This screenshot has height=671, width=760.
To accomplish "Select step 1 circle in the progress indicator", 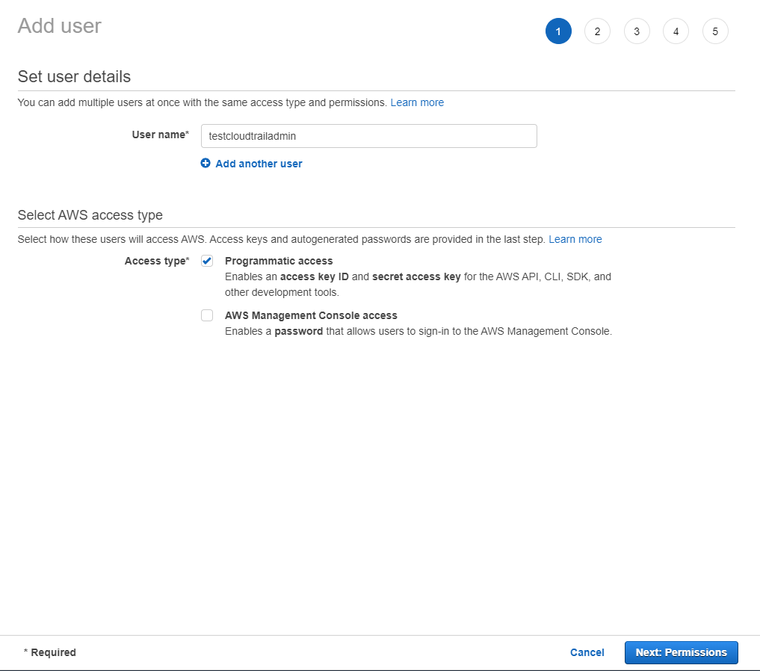I will (558, 31).
